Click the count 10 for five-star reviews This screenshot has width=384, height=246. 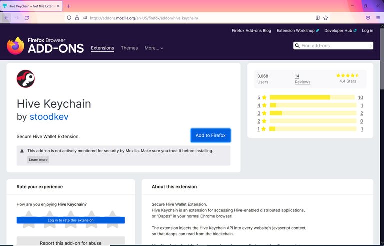pos(360,97)
